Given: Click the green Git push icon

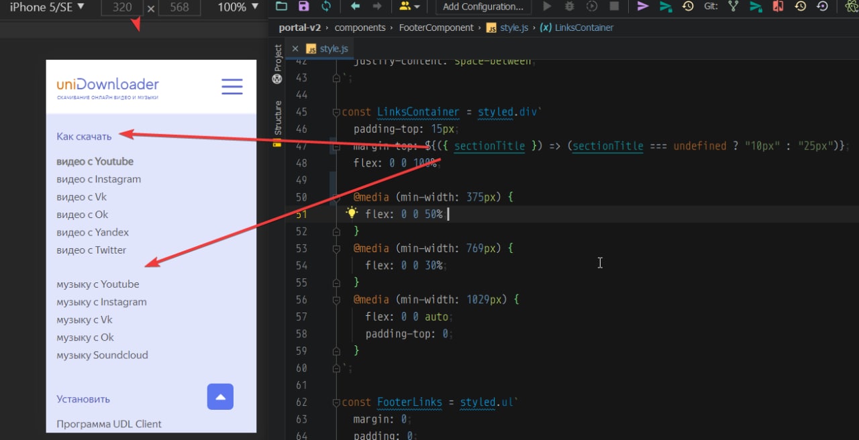Looking at the screenshot, I should [x=756, y=7].
